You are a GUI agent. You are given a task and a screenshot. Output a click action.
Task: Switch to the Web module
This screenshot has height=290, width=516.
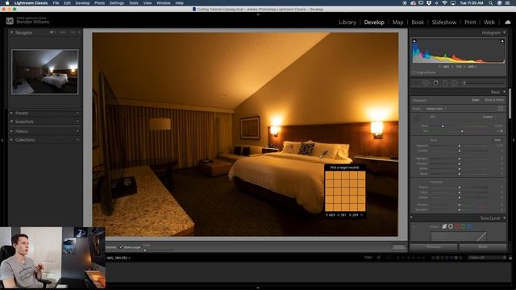(489, 22)
